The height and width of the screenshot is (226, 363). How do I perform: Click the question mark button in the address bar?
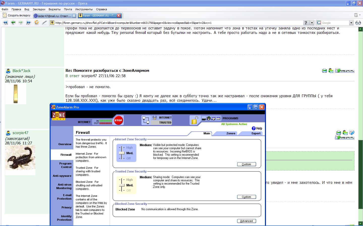(x=306, y=23)
